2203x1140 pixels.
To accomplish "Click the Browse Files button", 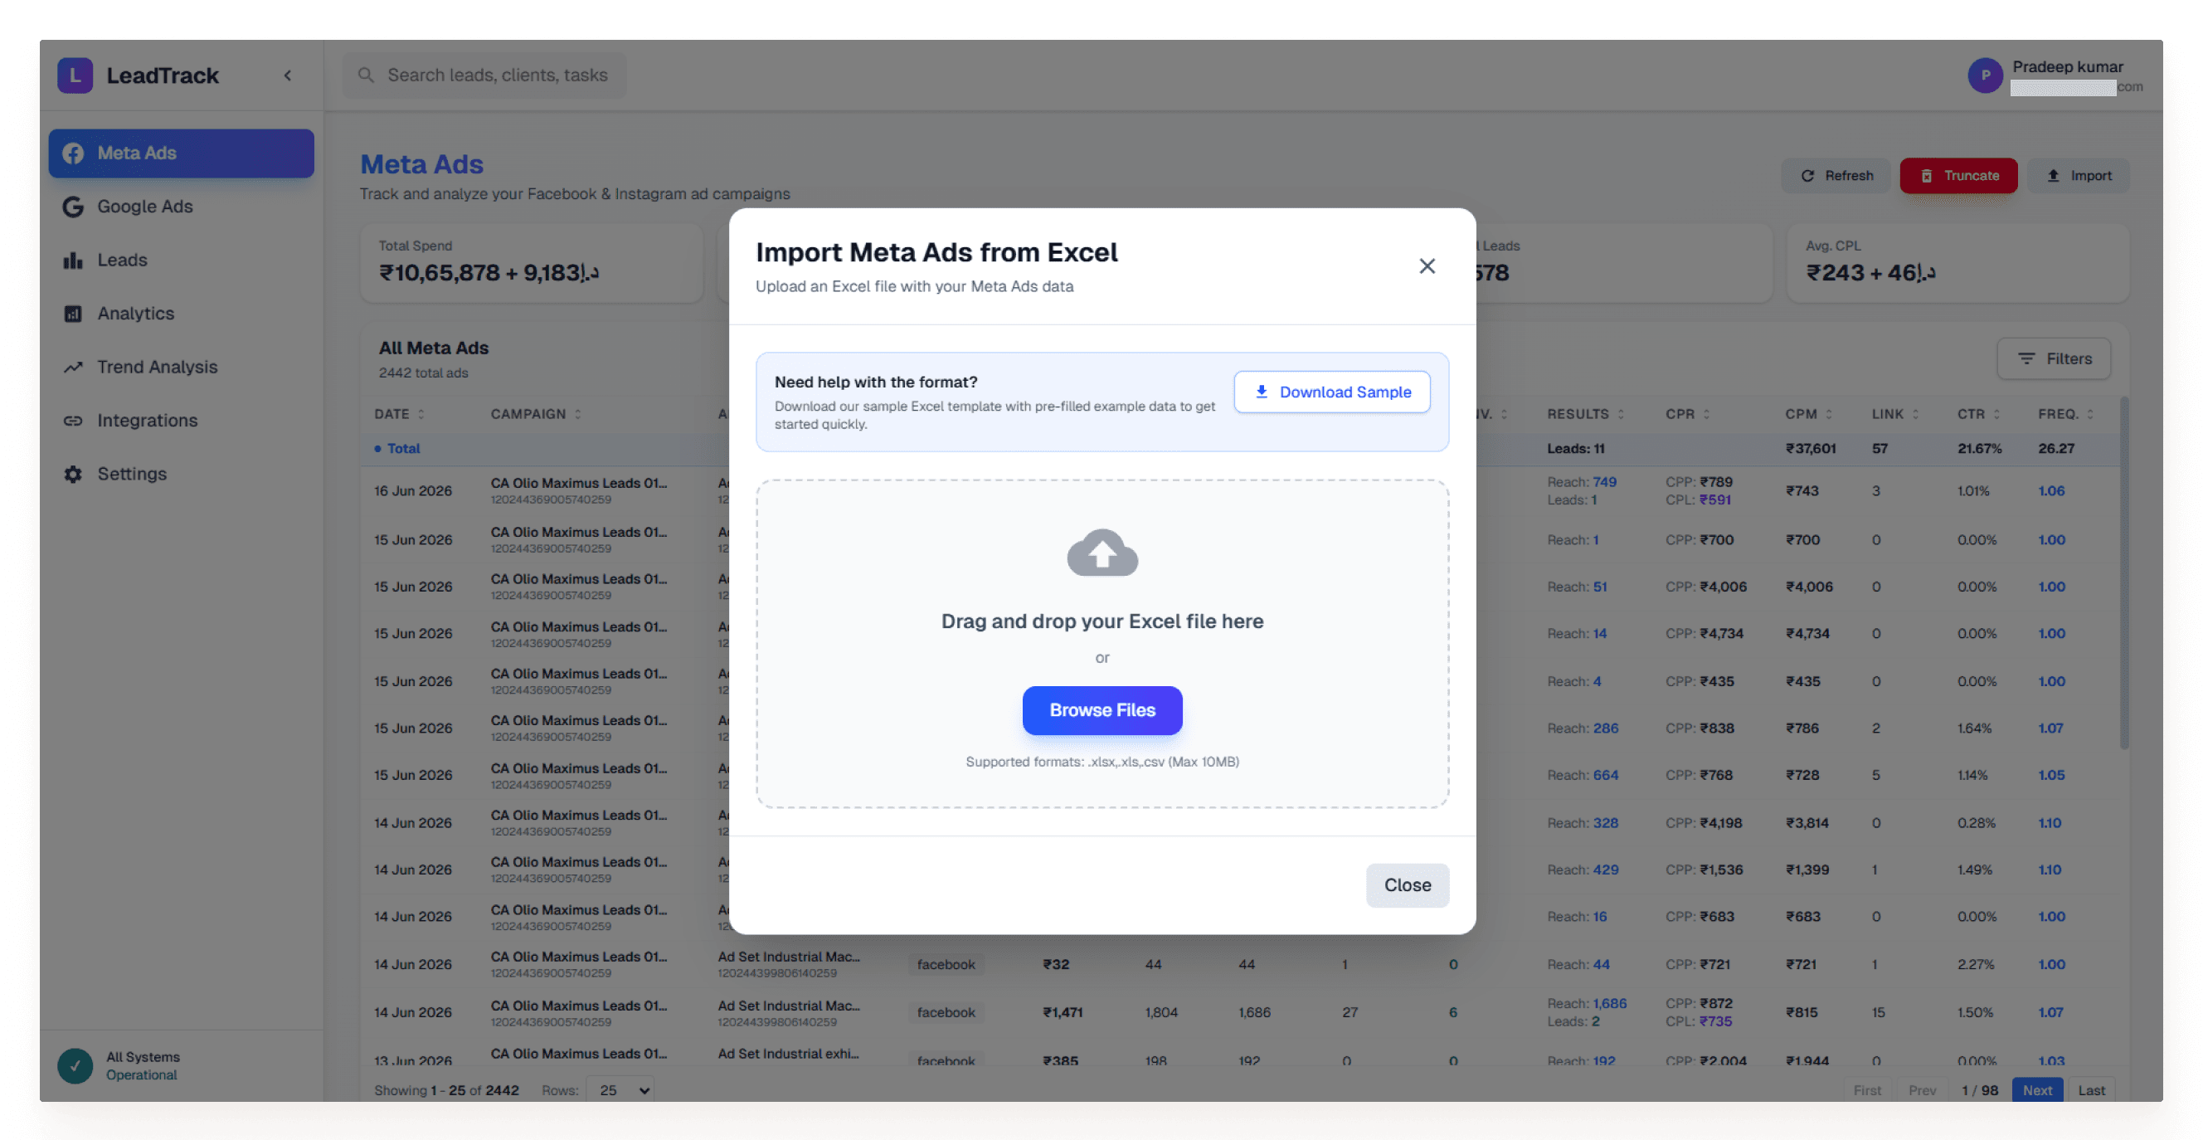I will [1101, 710].
